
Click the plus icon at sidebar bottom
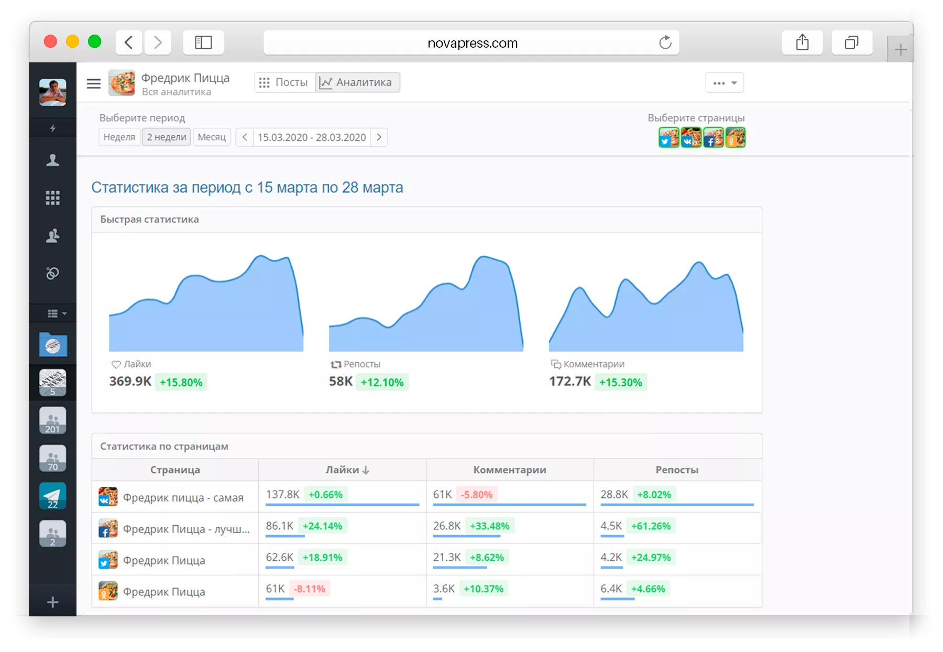[53, 602]
